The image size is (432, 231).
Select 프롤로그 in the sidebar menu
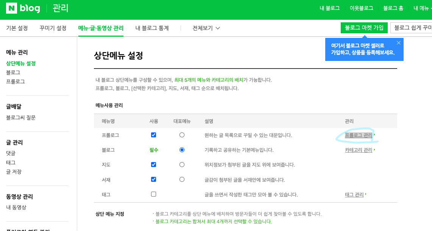coord(16,81)
